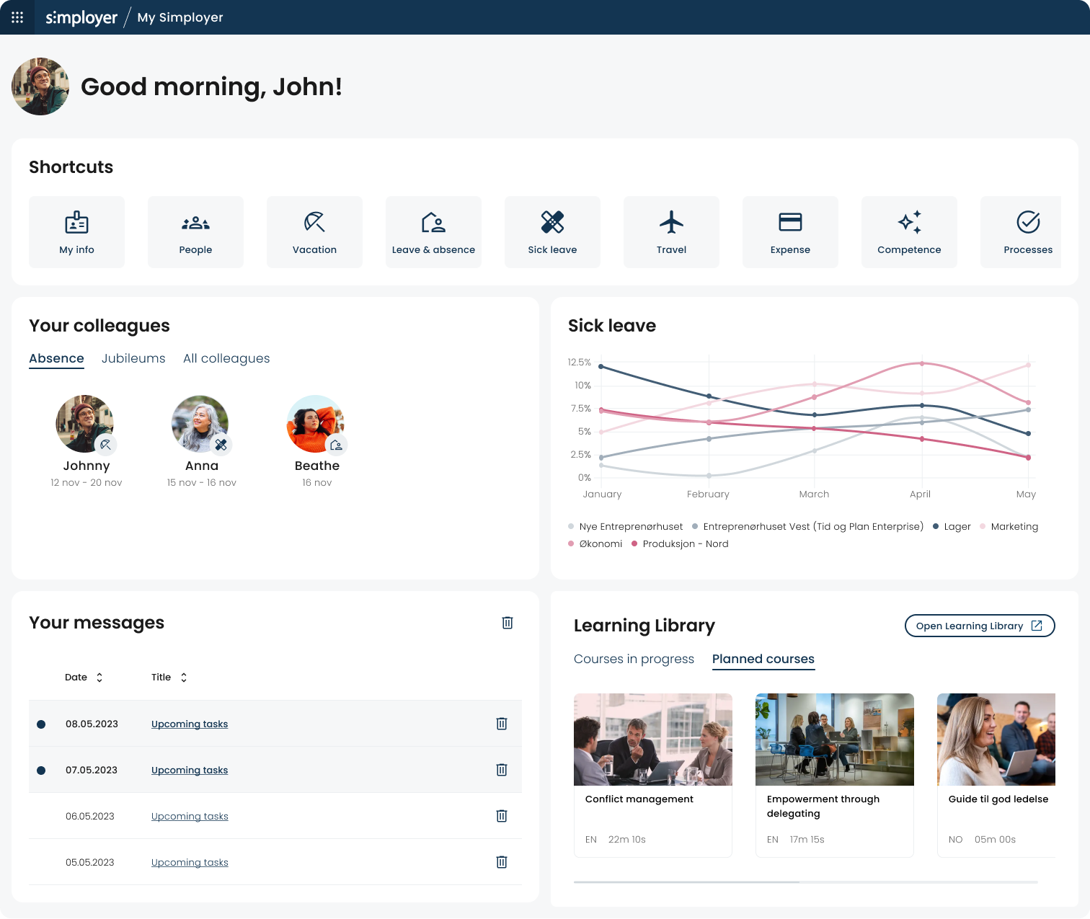This screenshot has height=919, width=1090.
Task: Open the app launcher grid icon
Action: (x=17, y=17)
